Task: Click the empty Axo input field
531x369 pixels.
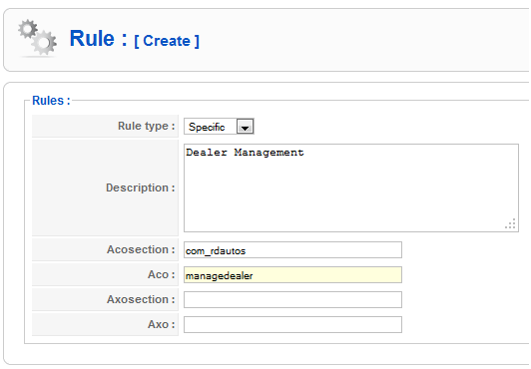Action: point(292,325)
